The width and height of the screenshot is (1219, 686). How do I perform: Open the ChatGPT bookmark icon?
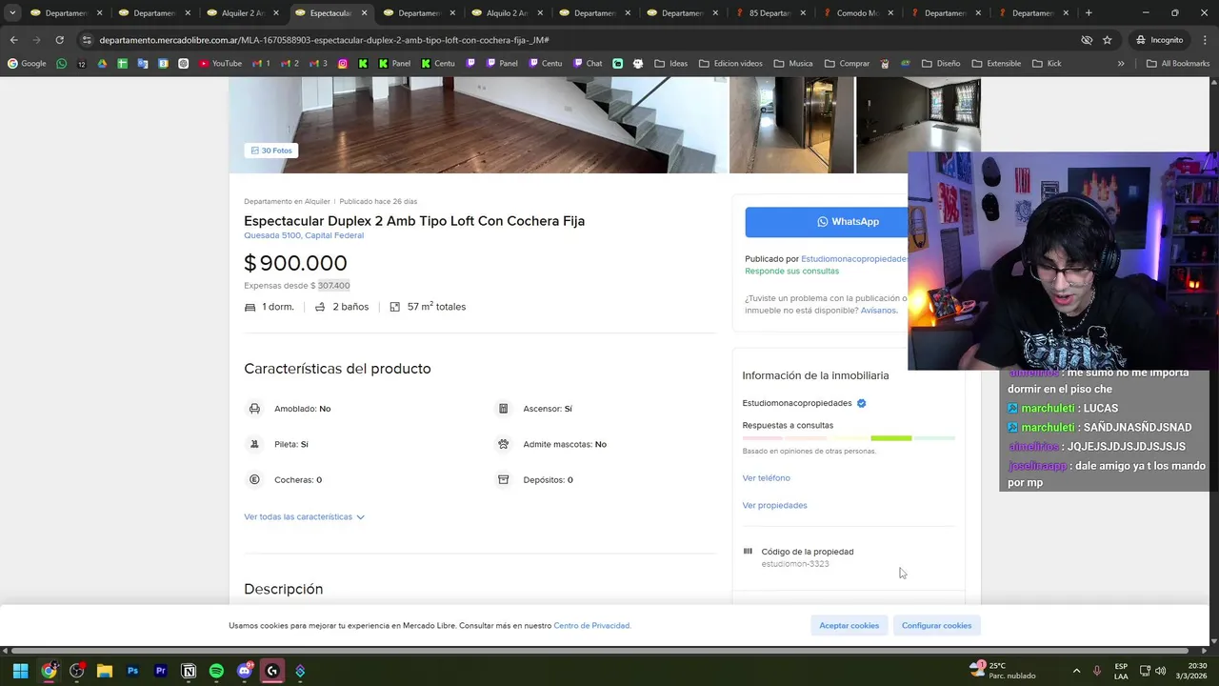click(x=183, y=64)
